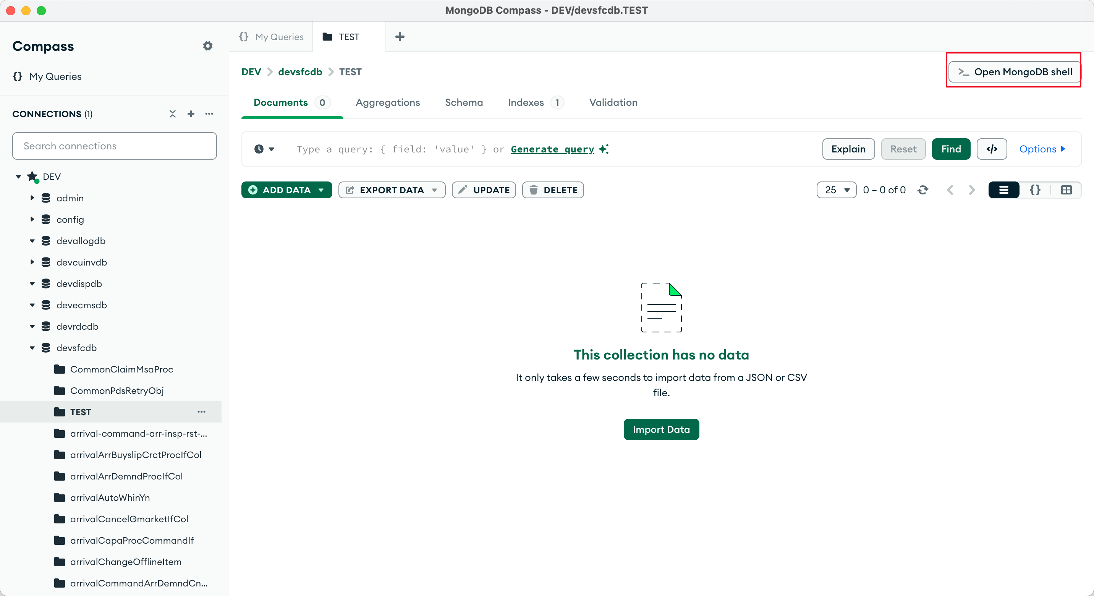Select list view of documents
Screen dimensions: 1094x596
click(1003, 190)
